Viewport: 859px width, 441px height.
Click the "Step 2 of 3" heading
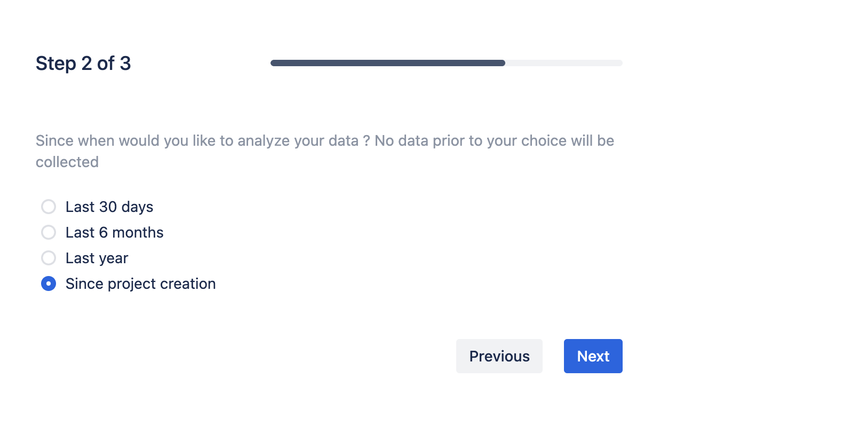(83, 64)
